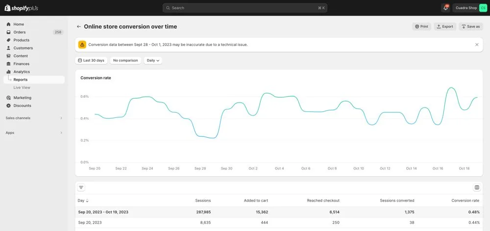
Task: Click the Reached checkout column header
Action: point(323,201)
